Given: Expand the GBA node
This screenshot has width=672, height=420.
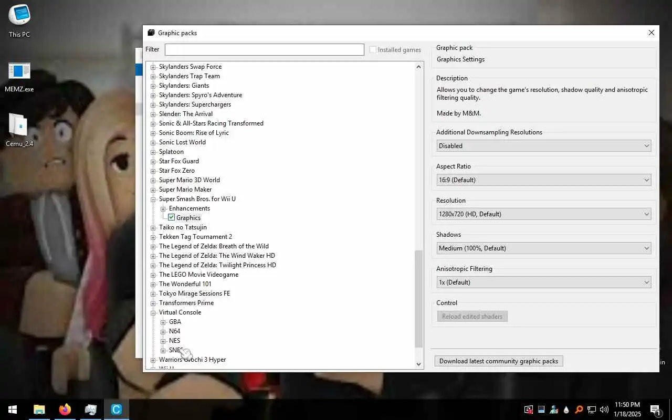Looking at the screenshot, I should click(163, 322).
